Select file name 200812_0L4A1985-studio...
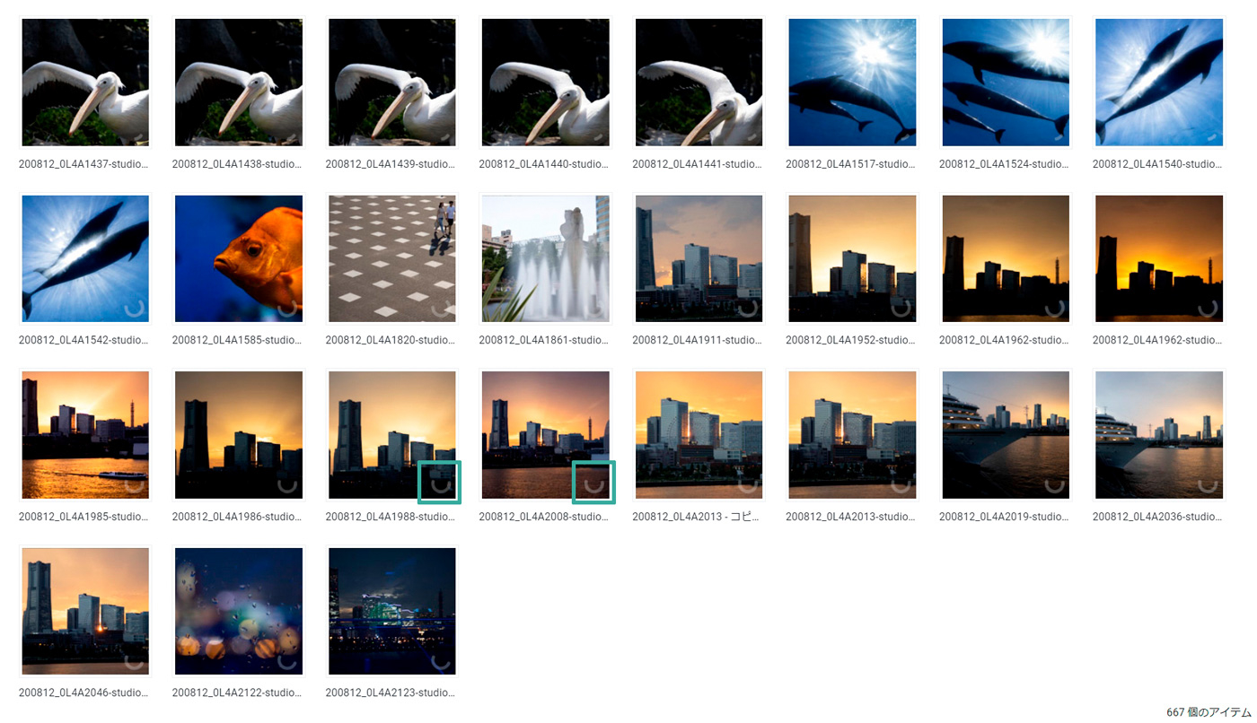Screen dimensions: 1257x723 point(84,517)
